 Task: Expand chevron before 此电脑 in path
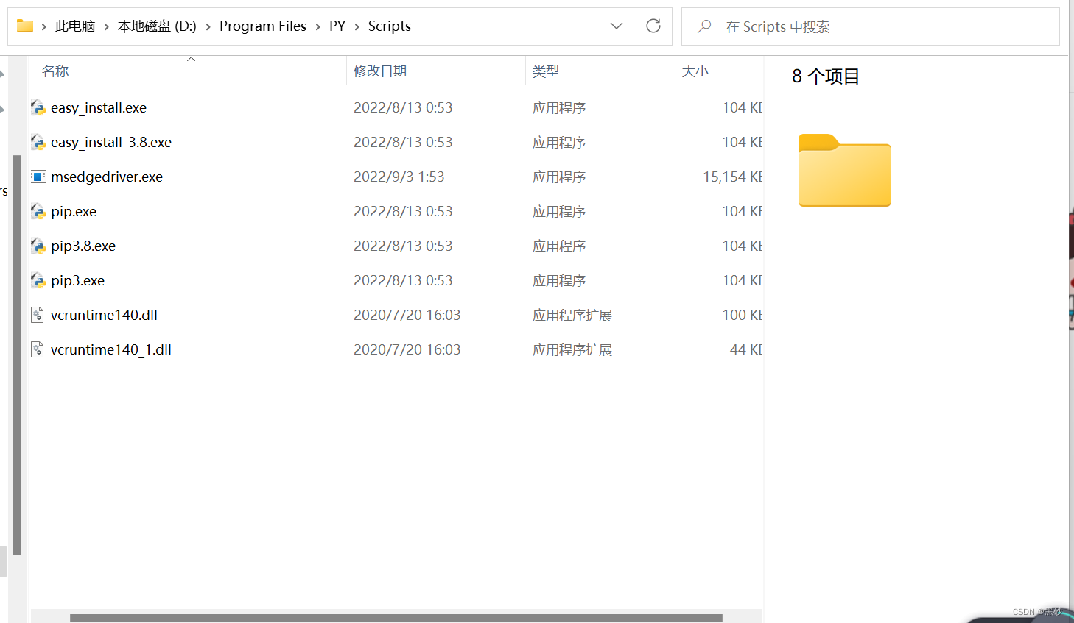tap(44, 26)
